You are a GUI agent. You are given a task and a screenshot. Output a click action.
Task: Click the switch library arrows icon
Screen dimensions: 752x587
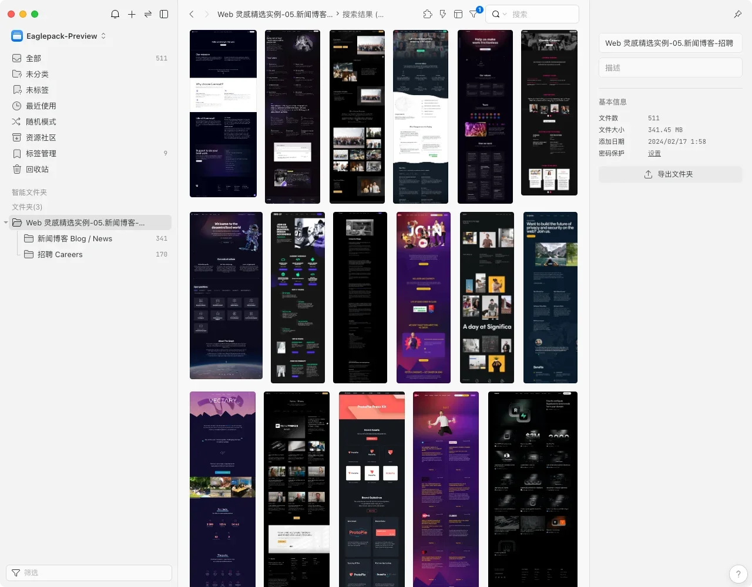tap(148, 14)
